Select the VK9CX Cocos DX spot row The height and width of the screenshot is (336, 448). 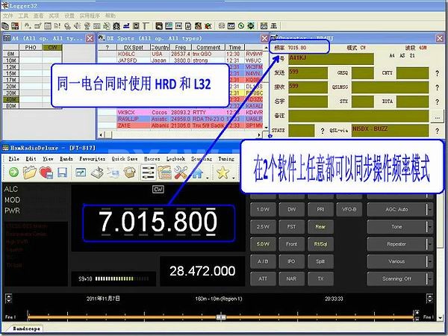click(x=180, y=112)
